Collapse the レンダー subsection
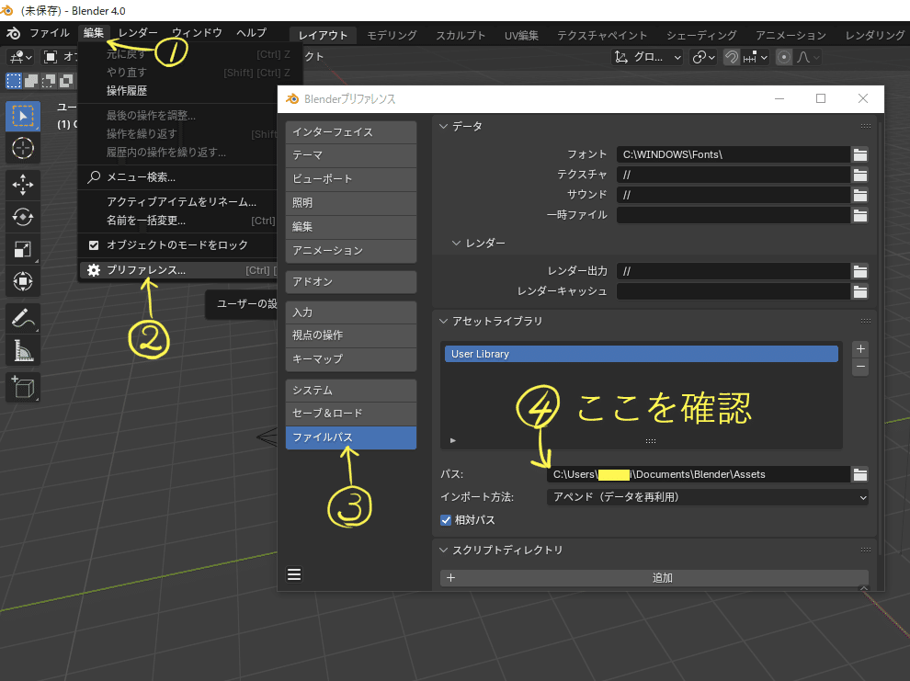 pyautogui.click(x=457, y=243)
